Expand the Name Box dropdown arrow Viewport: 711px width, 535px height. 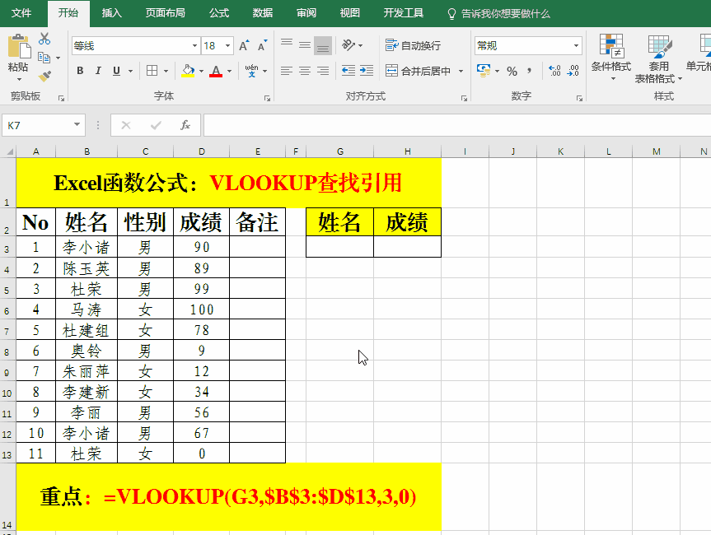pyautogui.click(x=77, y=125)
